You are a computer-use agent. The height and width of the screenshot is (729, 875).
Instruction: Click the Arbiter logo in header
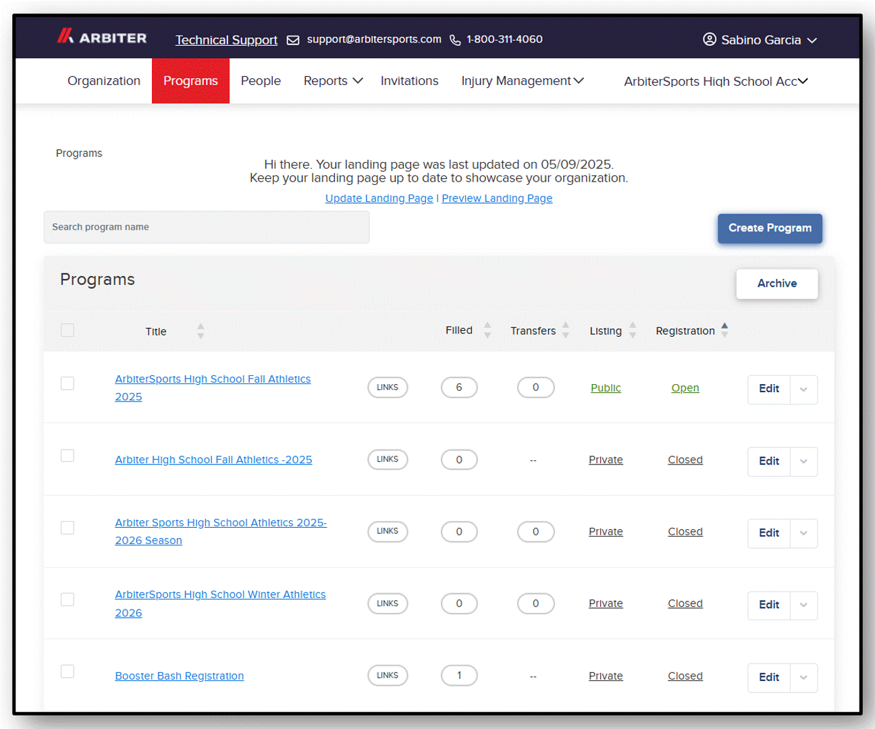[102, 36]
